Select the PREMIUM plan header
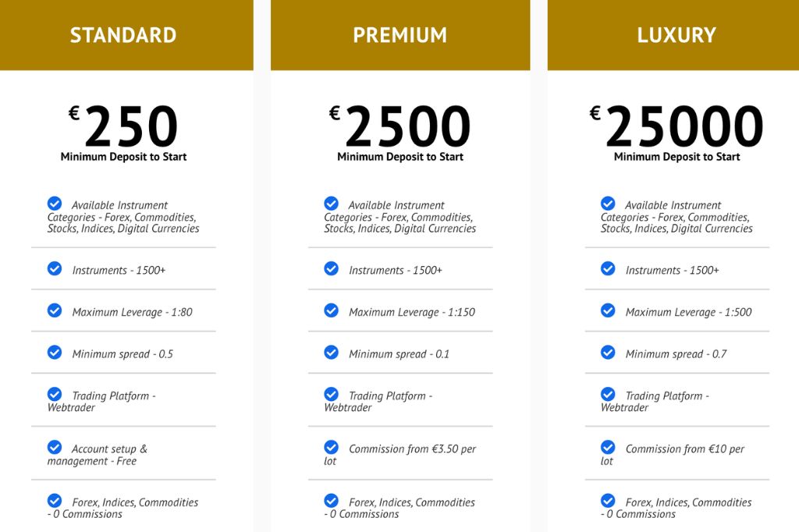Screen dimensions: 799x532 click(400, 35)
